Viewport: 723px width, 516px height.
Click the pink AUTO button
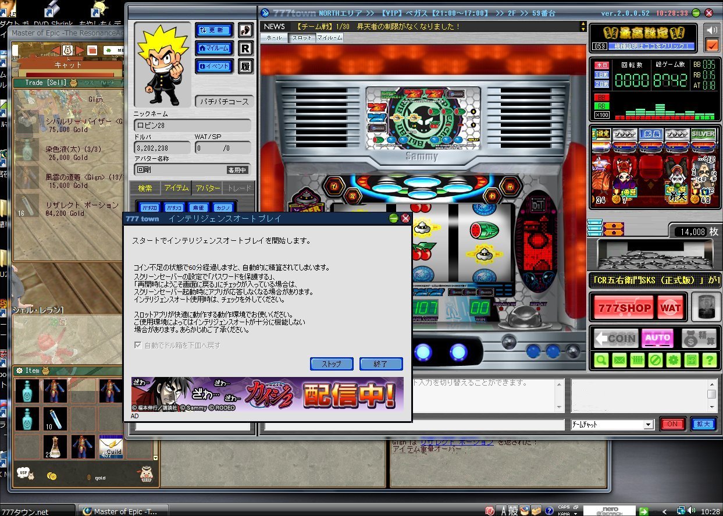(x=657, y=337)
